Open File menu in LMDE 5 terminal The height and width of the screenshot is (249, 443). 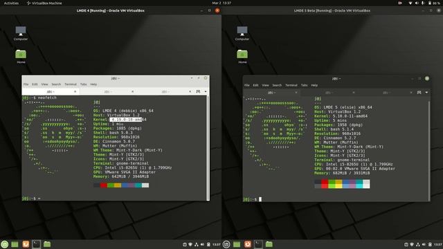click(x=247, y=85)
